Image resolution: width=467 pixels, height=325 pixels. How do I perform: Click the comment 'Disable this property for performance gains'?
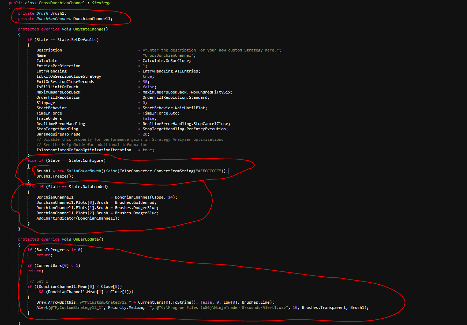[x=130, y=139]
